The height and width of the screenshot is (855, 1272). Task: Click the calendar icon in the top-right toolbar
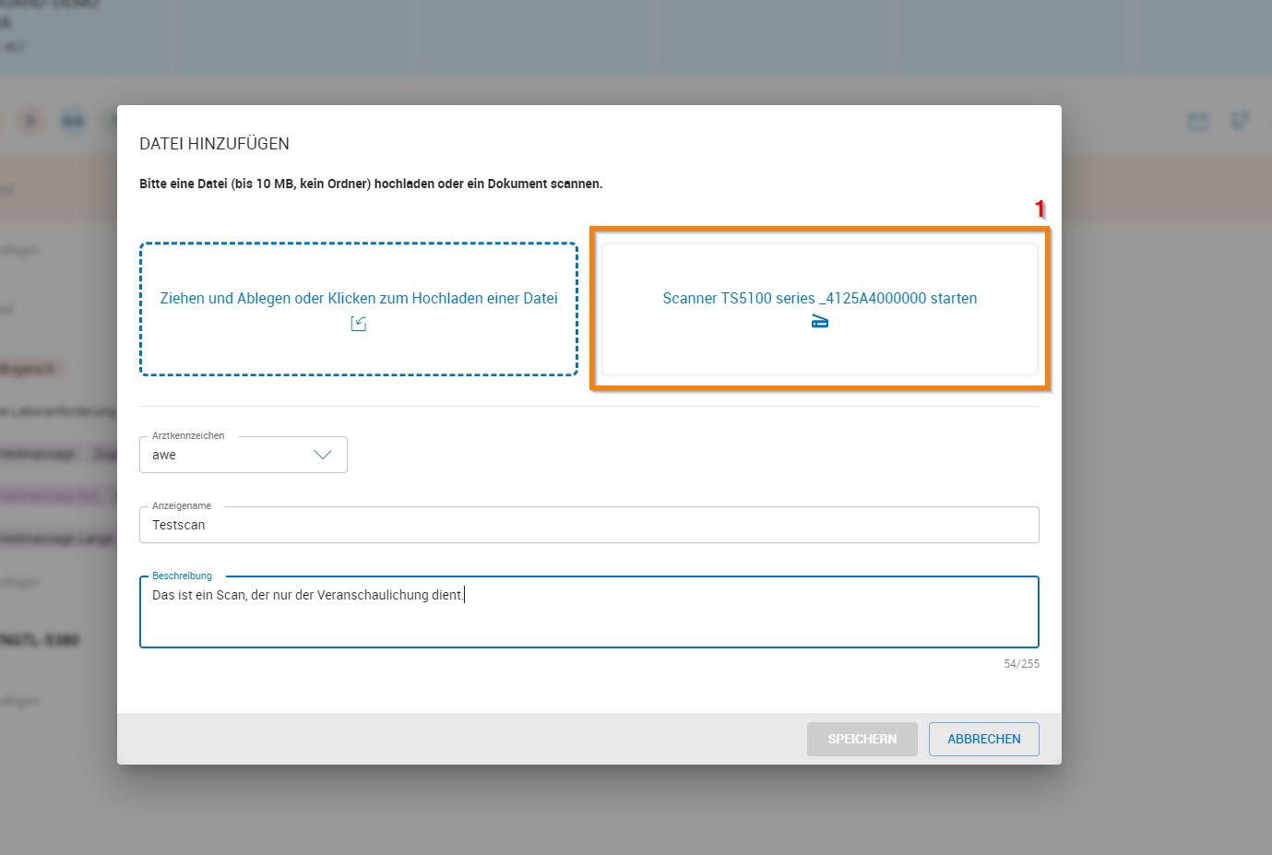1197,120
